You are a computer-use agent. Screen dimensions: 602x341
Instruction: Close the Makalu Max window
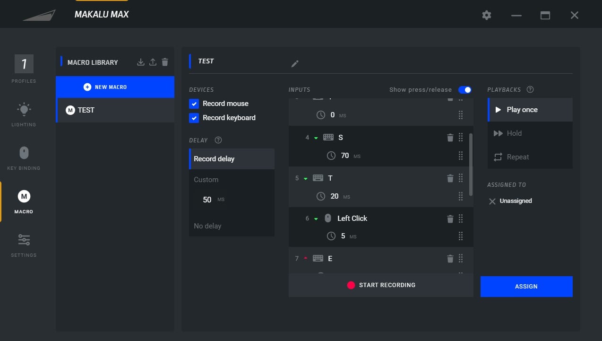575,15
